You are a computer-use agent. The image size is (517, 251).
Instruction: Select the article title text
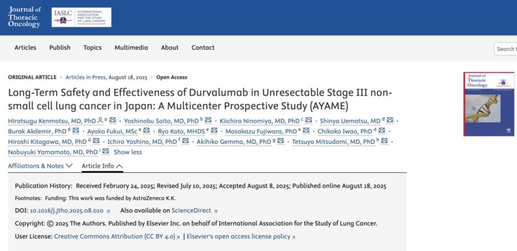pos(200,99)
